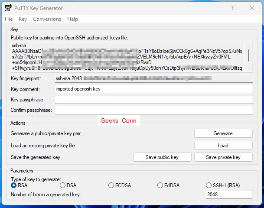264x208 pixels.
Task: Click the Key comment field
Action: [x=154, y=89]
